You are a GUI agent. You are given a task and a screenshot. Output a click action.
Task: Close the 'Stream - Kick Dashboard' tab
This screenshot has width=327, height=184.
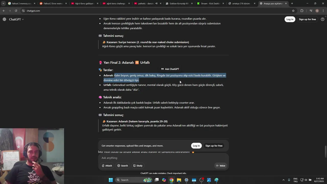tap(223, 4)
